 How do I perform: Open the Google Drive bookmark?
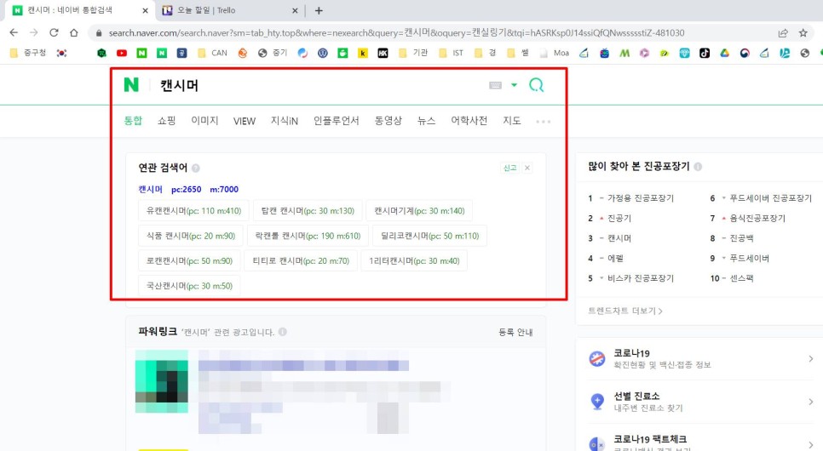pyautogui.click(x=724, y=53)
